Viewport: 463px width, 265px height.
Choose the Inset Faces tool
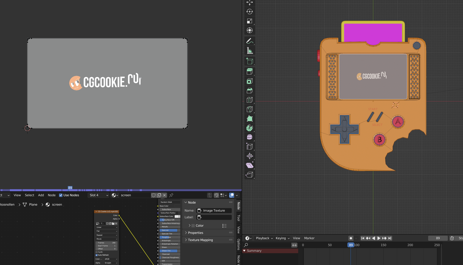coord(250,81)
